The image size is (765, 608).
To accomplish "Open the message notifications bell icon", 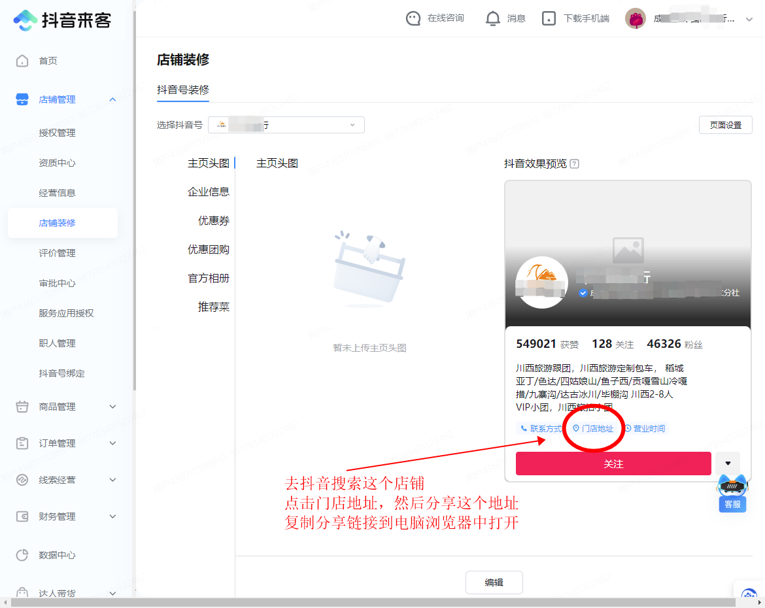I will (x=493, y=18).
